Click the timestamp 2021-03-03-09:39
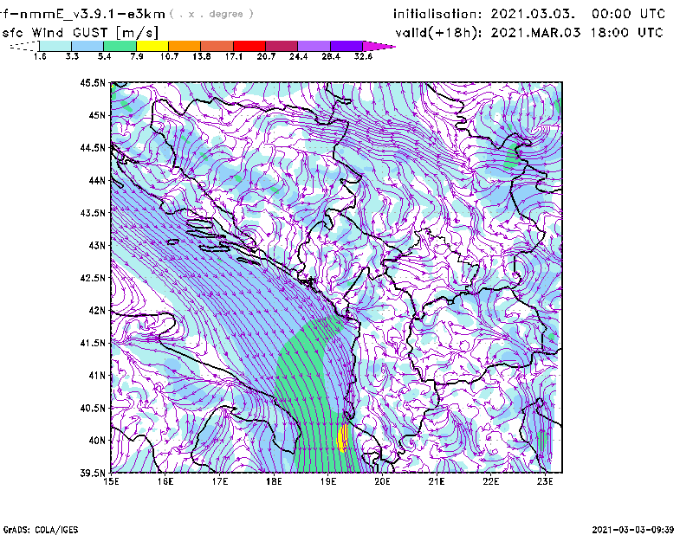 click(633, 530)
